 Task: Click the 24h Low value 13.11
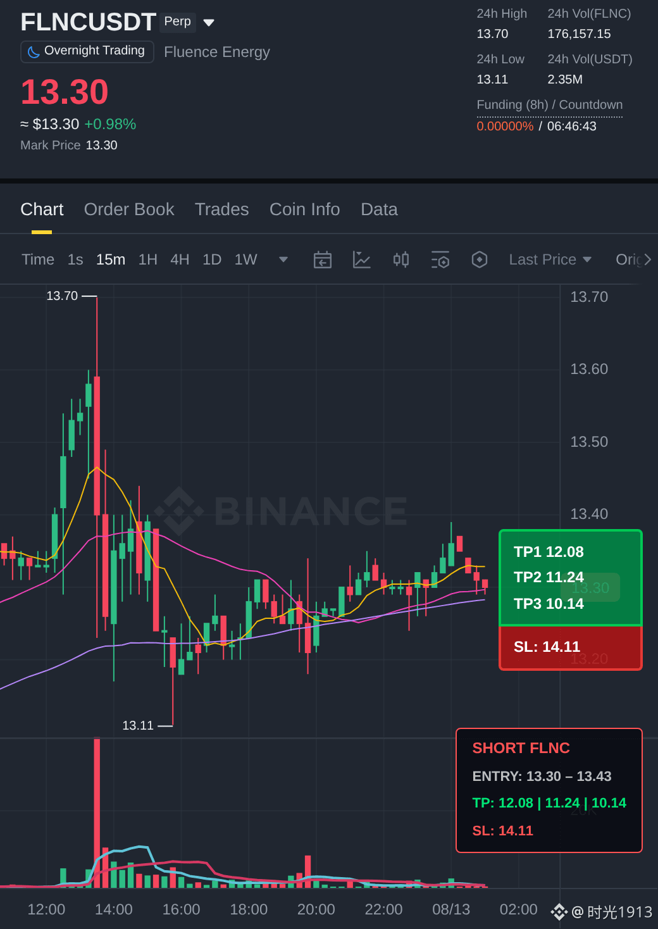(x=492, y=79)
